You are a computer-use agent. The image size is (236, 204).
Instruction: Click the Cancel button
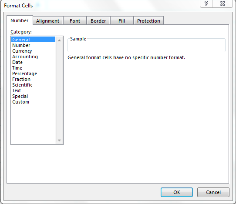coord(213,192)
